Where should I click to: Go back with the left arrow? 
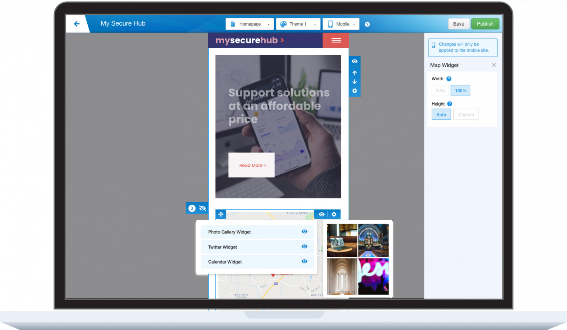tap(77, 24)
